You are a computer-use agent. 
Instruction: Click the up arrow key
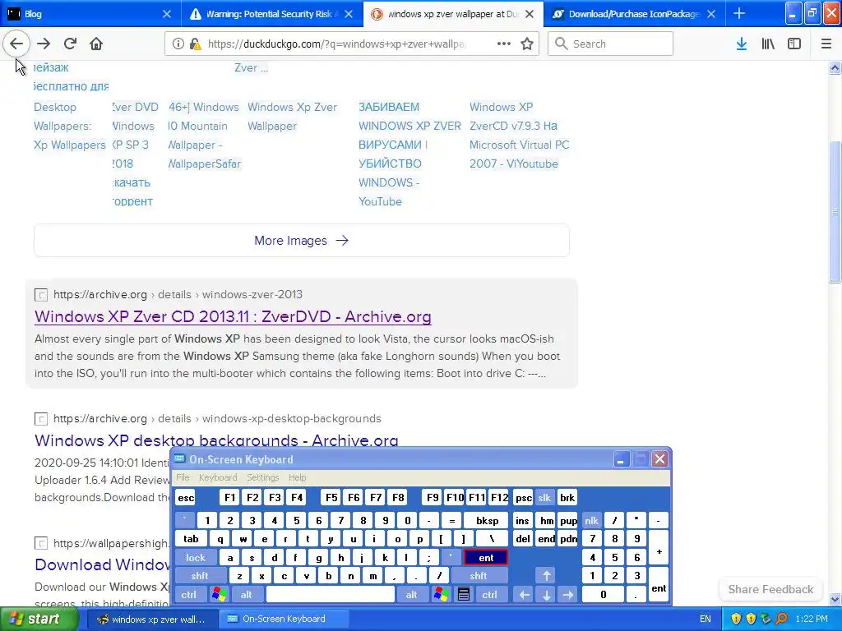[x=546, y=576]
